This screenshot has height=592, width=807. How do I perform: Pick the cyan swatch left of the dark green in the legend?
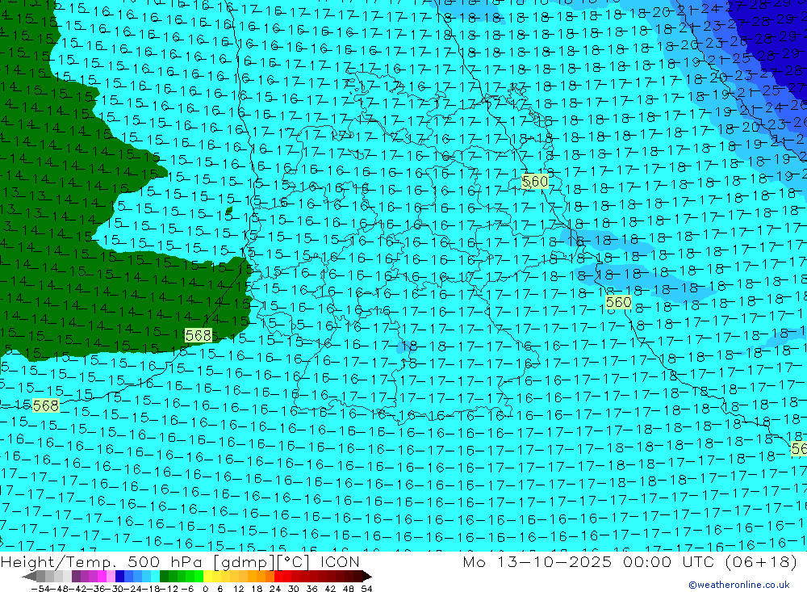155,576
